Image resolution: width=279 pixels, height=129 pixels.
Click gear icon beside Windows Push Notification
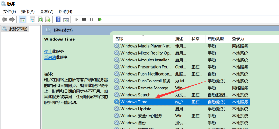[x=117, y=74]
